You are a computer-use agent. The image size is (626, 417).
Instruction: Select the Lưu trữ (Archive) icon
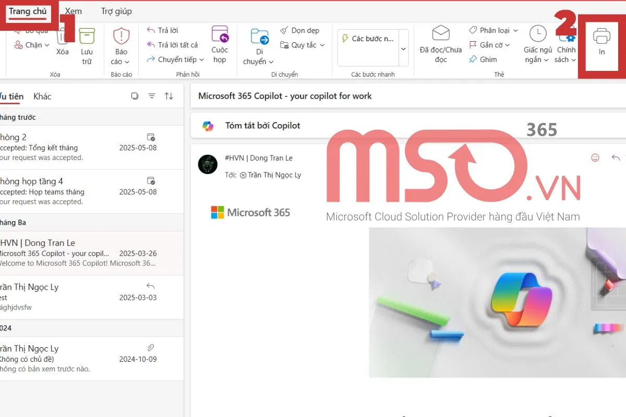tap(87, 36)
